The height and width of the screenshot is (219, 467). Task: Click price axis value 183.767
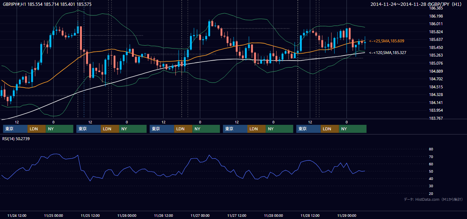(x=436, y=118)
